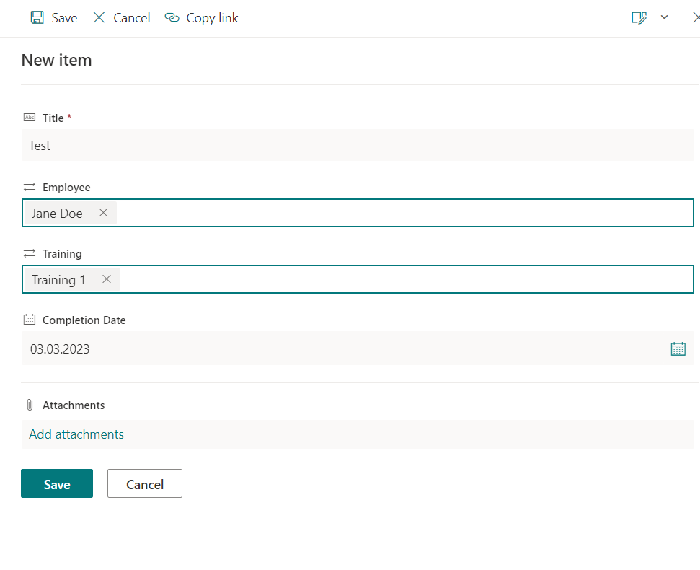
Task: Click the Abc text icon beside Title
Action: pyautogui.click(x=30, y=118)
